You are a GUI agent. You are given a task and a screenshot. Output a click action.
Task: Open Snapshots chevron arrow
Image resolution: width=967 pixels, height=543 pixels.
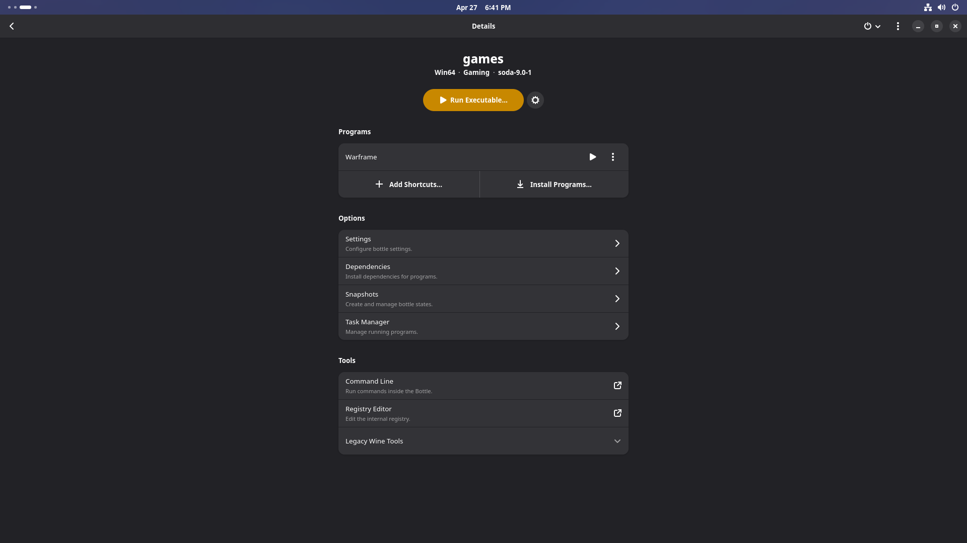coord(617,299)
